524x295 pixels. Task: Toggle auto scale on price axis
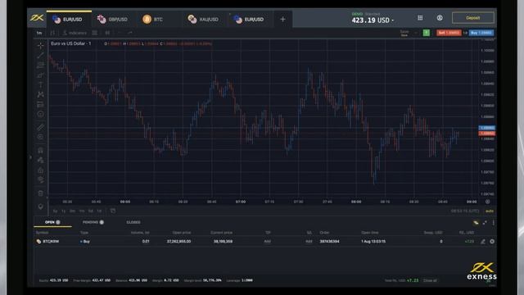point(490,211)
